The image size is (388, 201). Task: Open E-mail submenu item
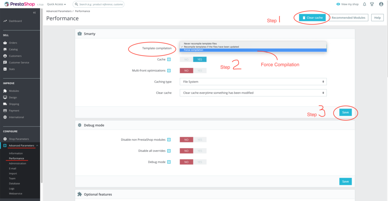[12, 168]
